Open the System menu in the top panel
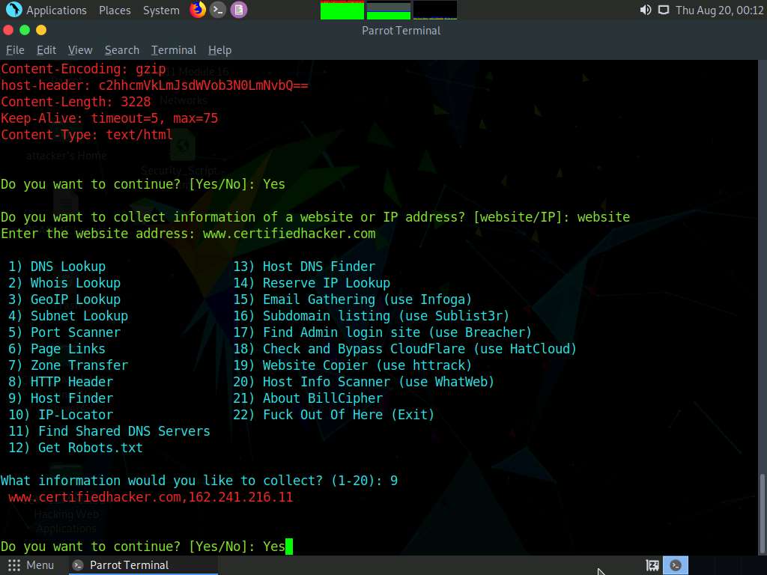 click(x=161, y=10)
